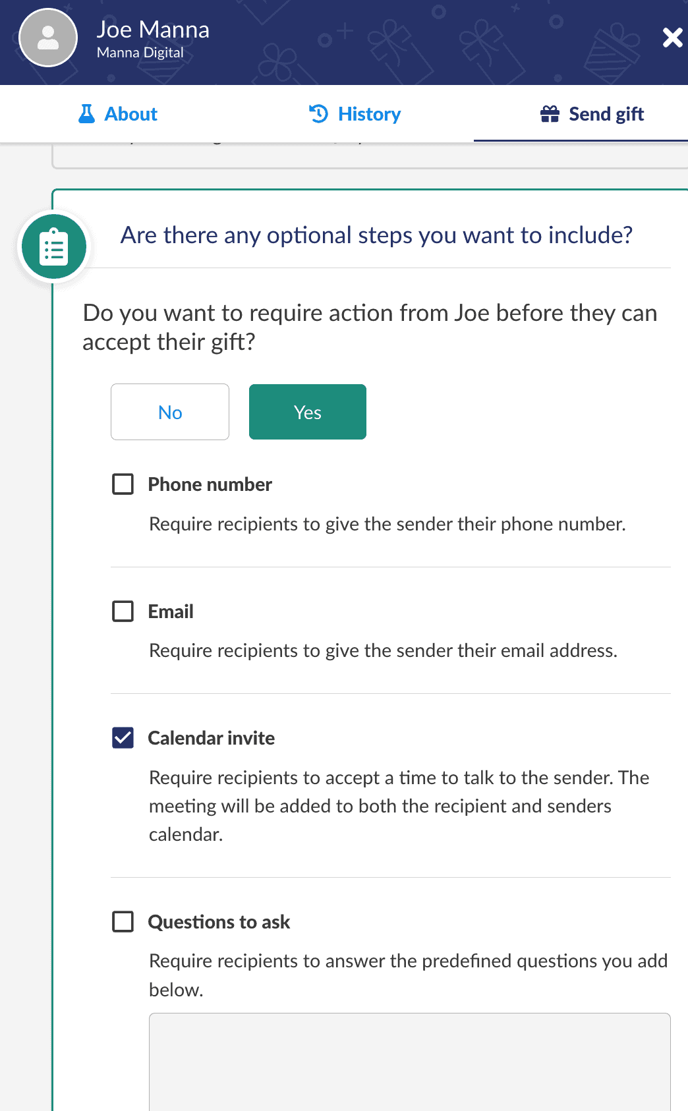
Task: Click the No option button
Action: (x=169, y=412)
